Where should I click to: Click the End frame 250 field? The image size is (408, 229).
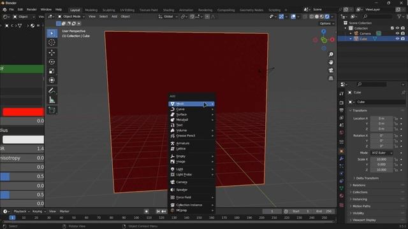click(324, 211)
